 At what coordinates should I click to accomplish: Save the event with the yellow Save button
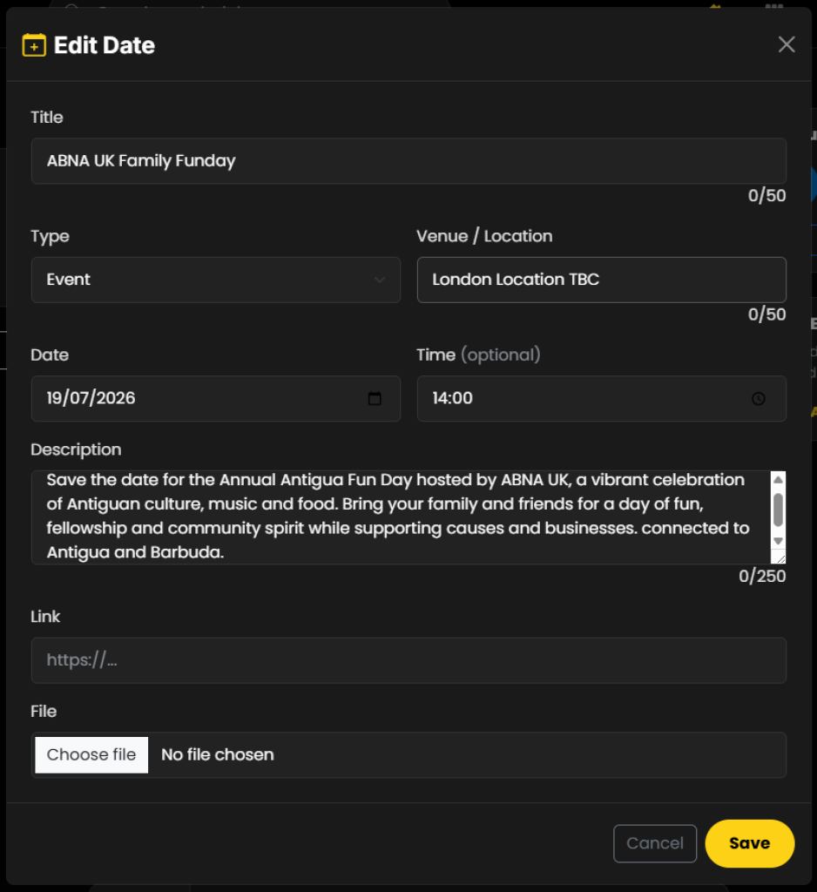[x=749, y=843]
